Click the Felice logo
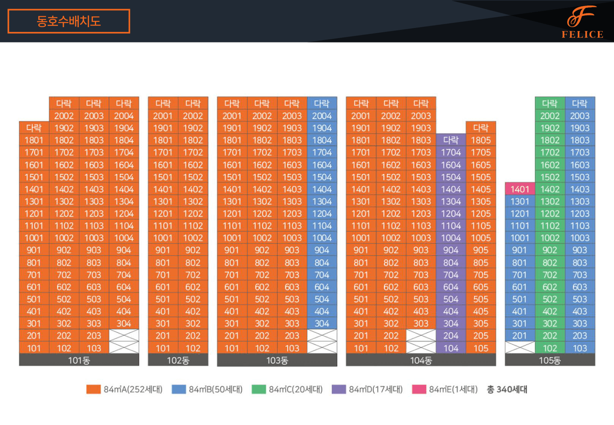This screenshot has width=614, height=425. click(x=582, y=22)
